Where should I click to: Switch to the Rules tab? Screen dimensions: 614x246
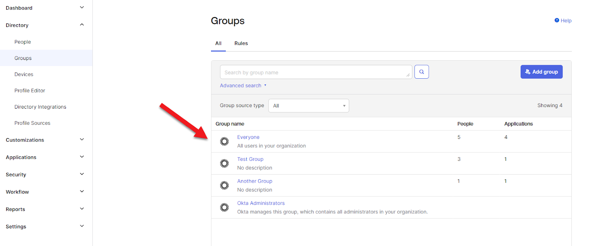click(241, 43)
